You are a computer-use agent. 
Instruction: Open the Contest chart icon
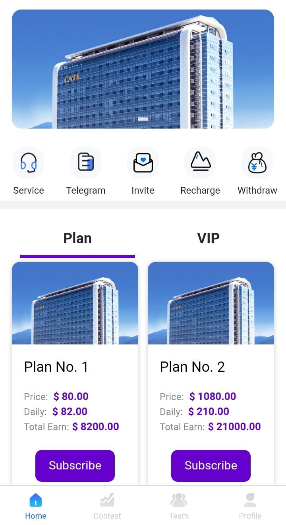(107, 501)
